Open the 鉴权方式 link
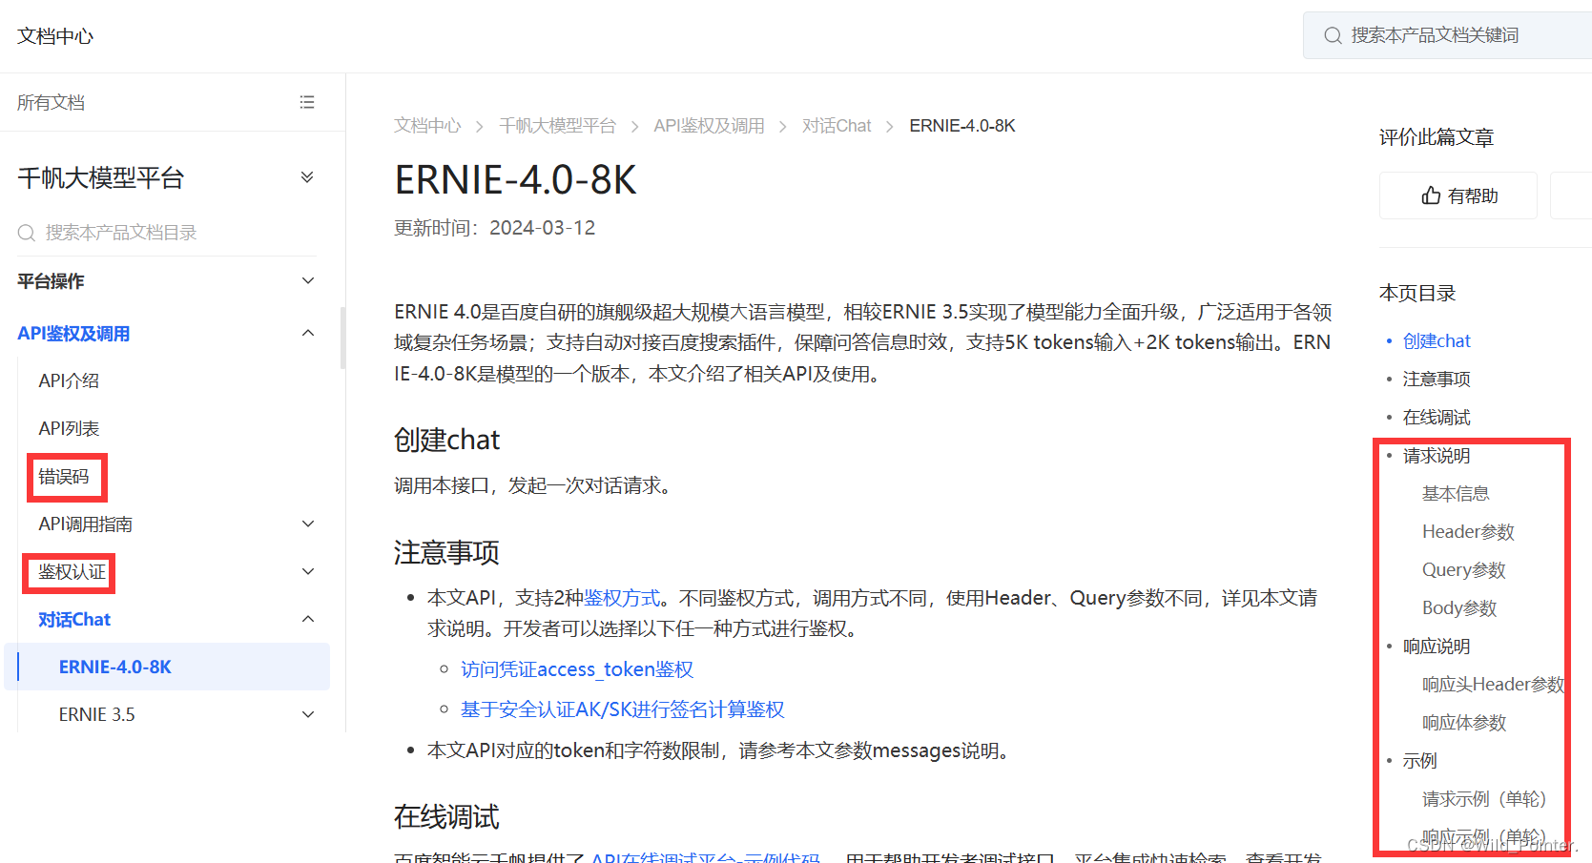1592x863 pixels. coord(622,598)
